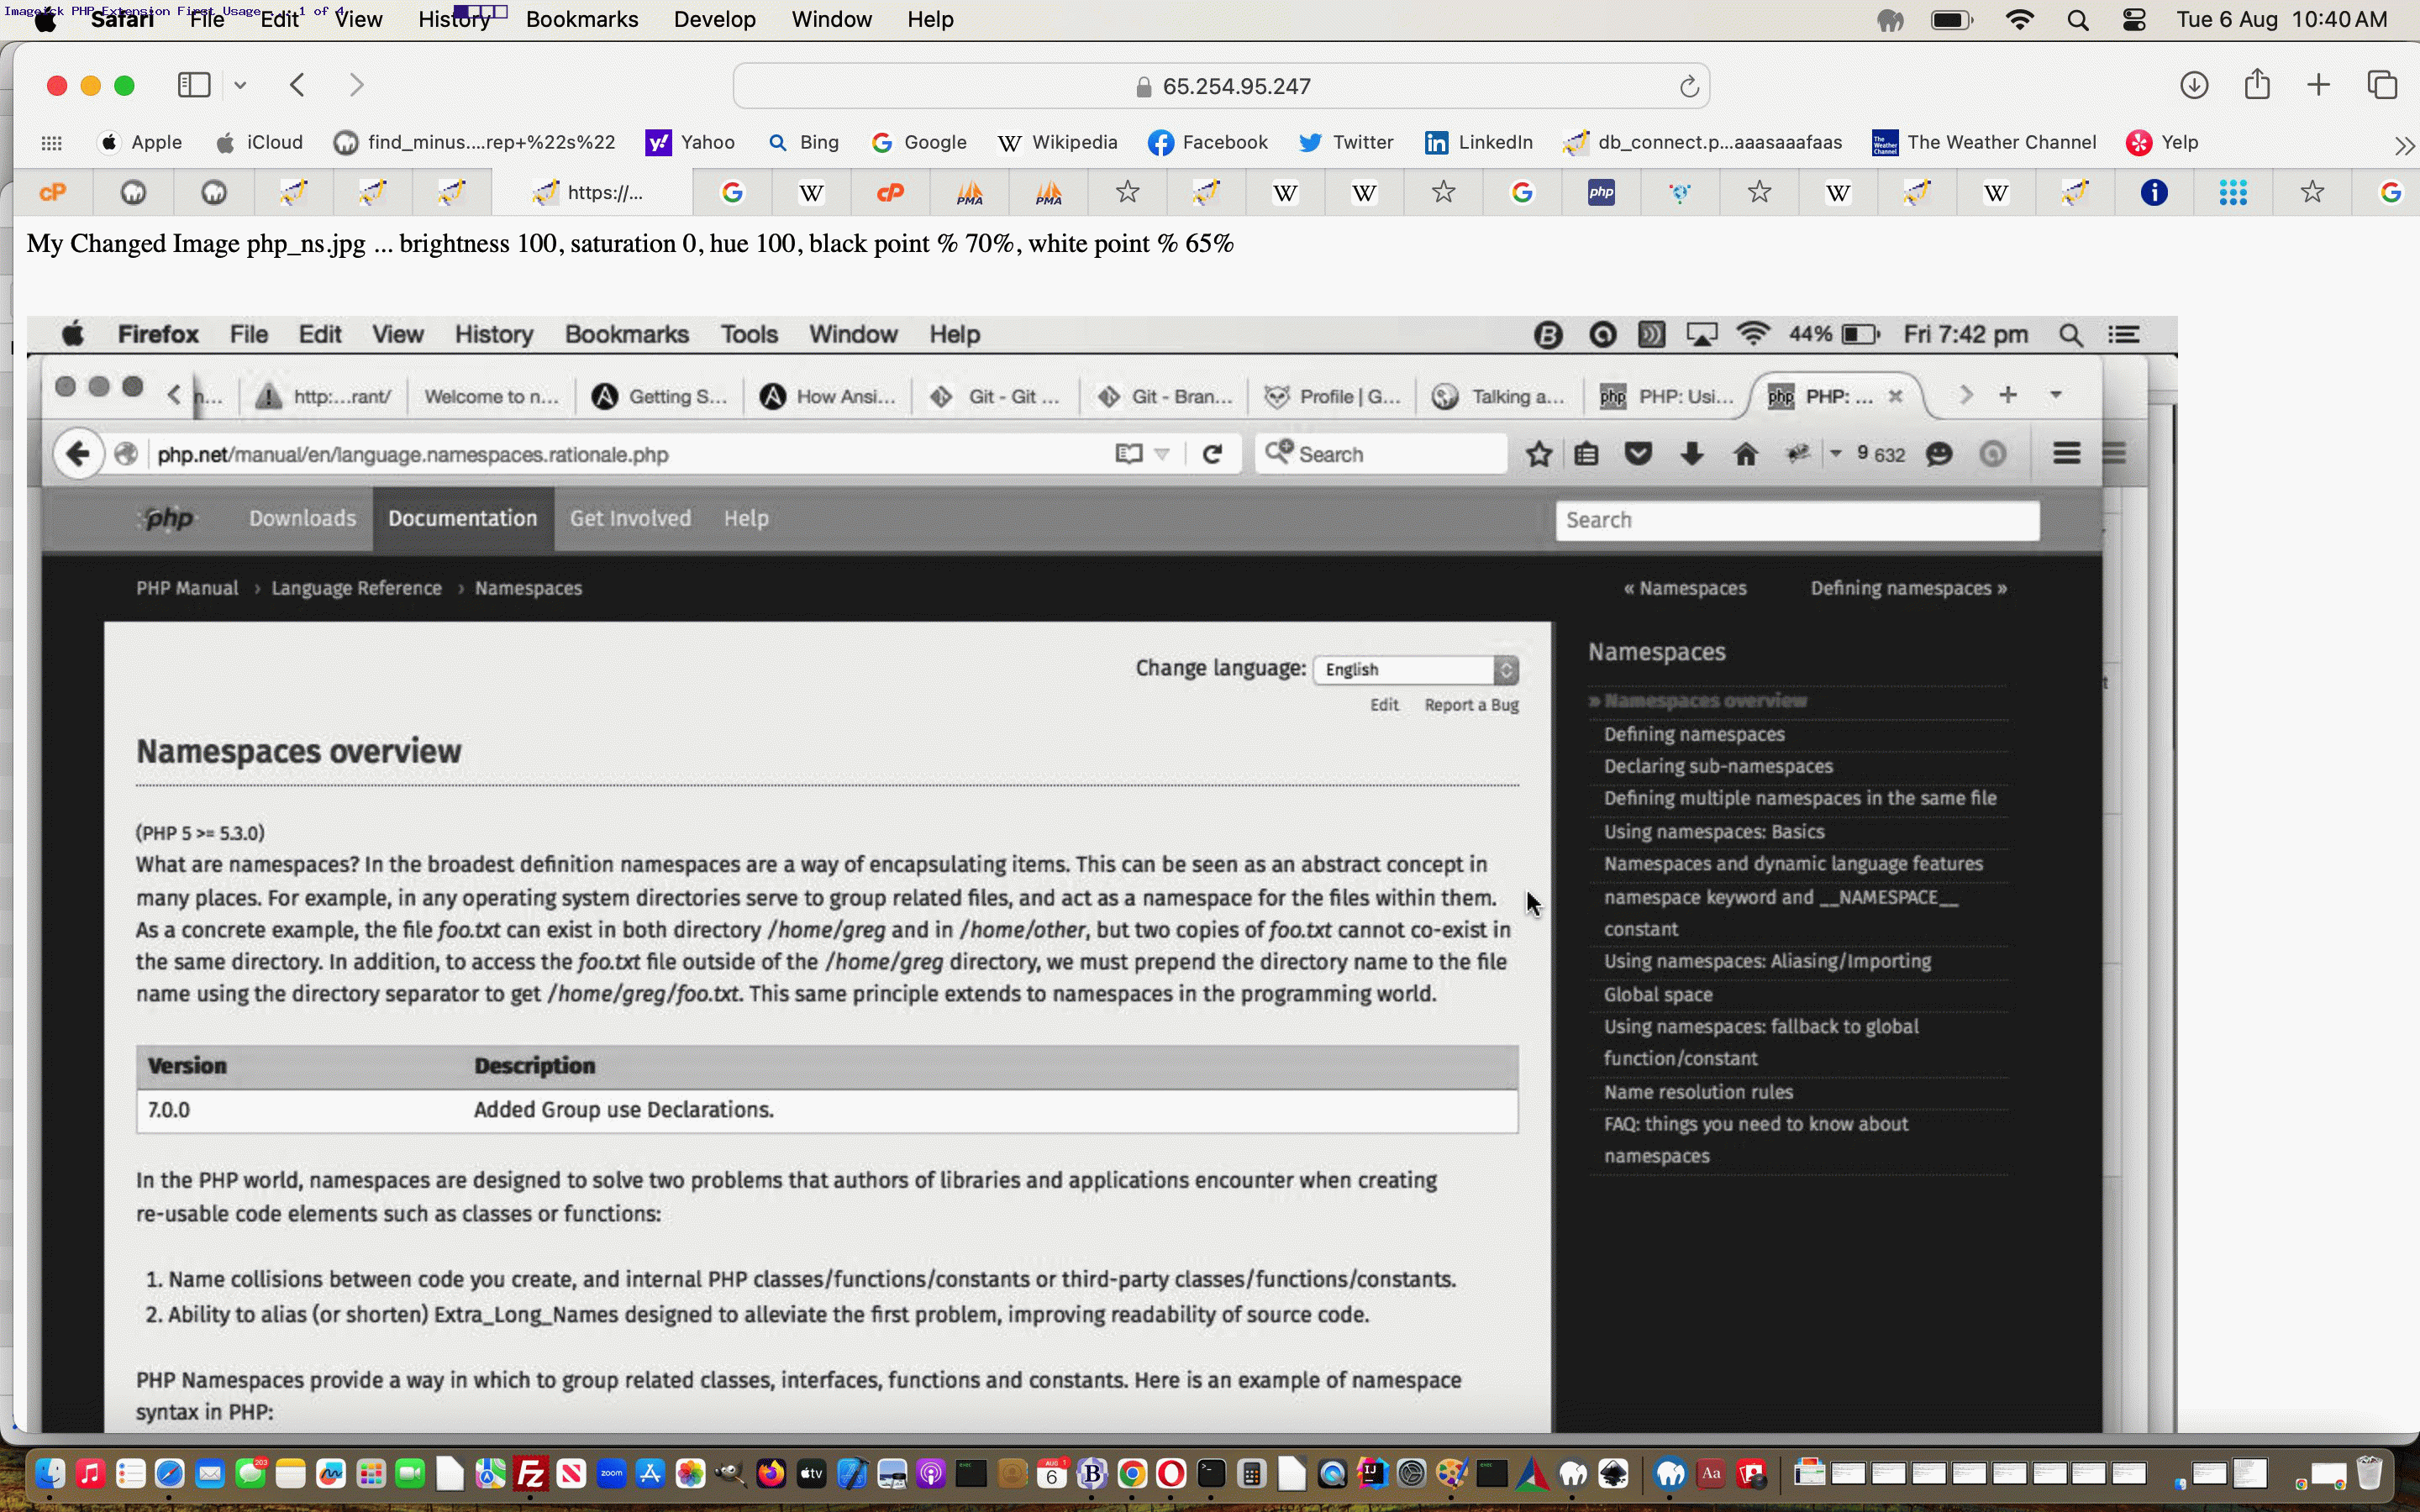The image size is (2420, 1512).
Task: Open the Yahoo bookmark
Action: (691, 142)
